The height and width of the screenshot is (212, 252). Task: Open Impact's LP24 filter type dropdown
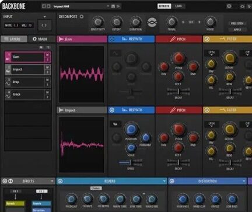212,124
